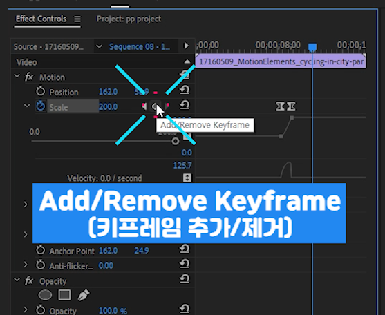The width and height of the screenshot is (385, 315).
Task: Select the Sequence 08 clip link
Action: (x=139, y=46)
